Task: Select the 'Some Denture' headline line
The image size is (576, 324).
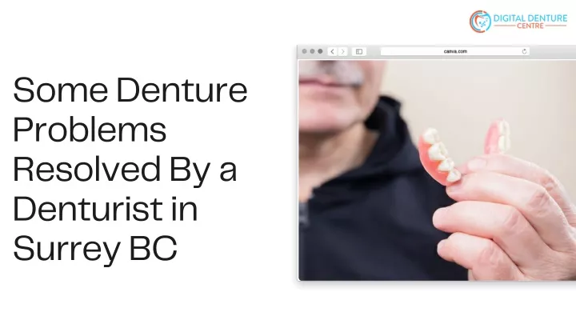Action: [130, 90]
